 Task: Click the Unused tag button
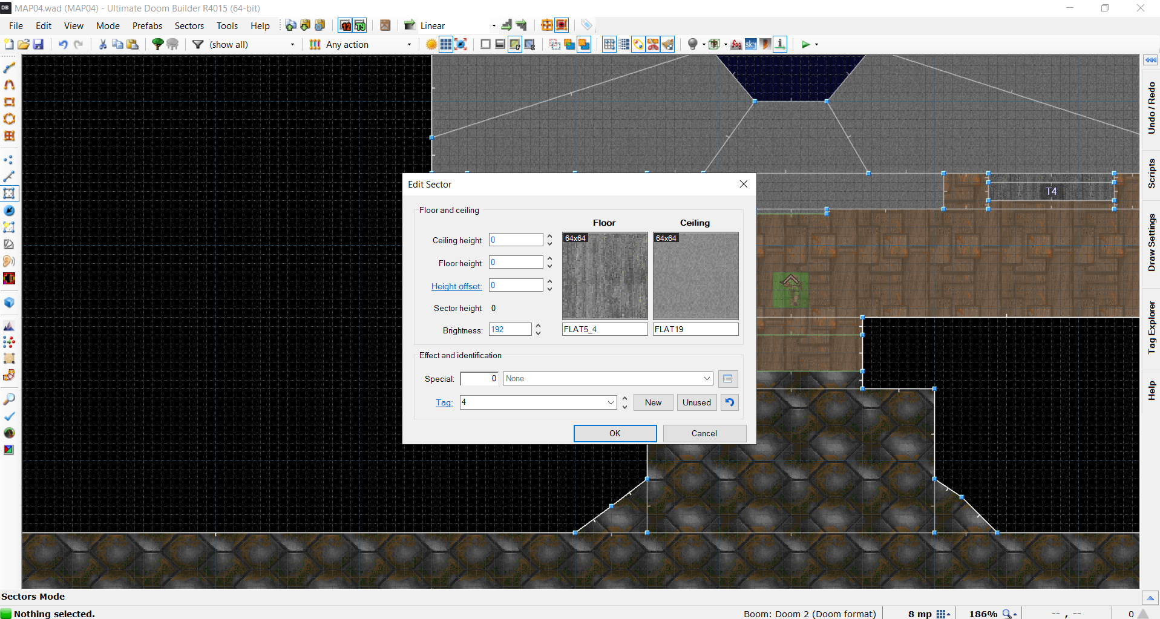coord(696,402)
